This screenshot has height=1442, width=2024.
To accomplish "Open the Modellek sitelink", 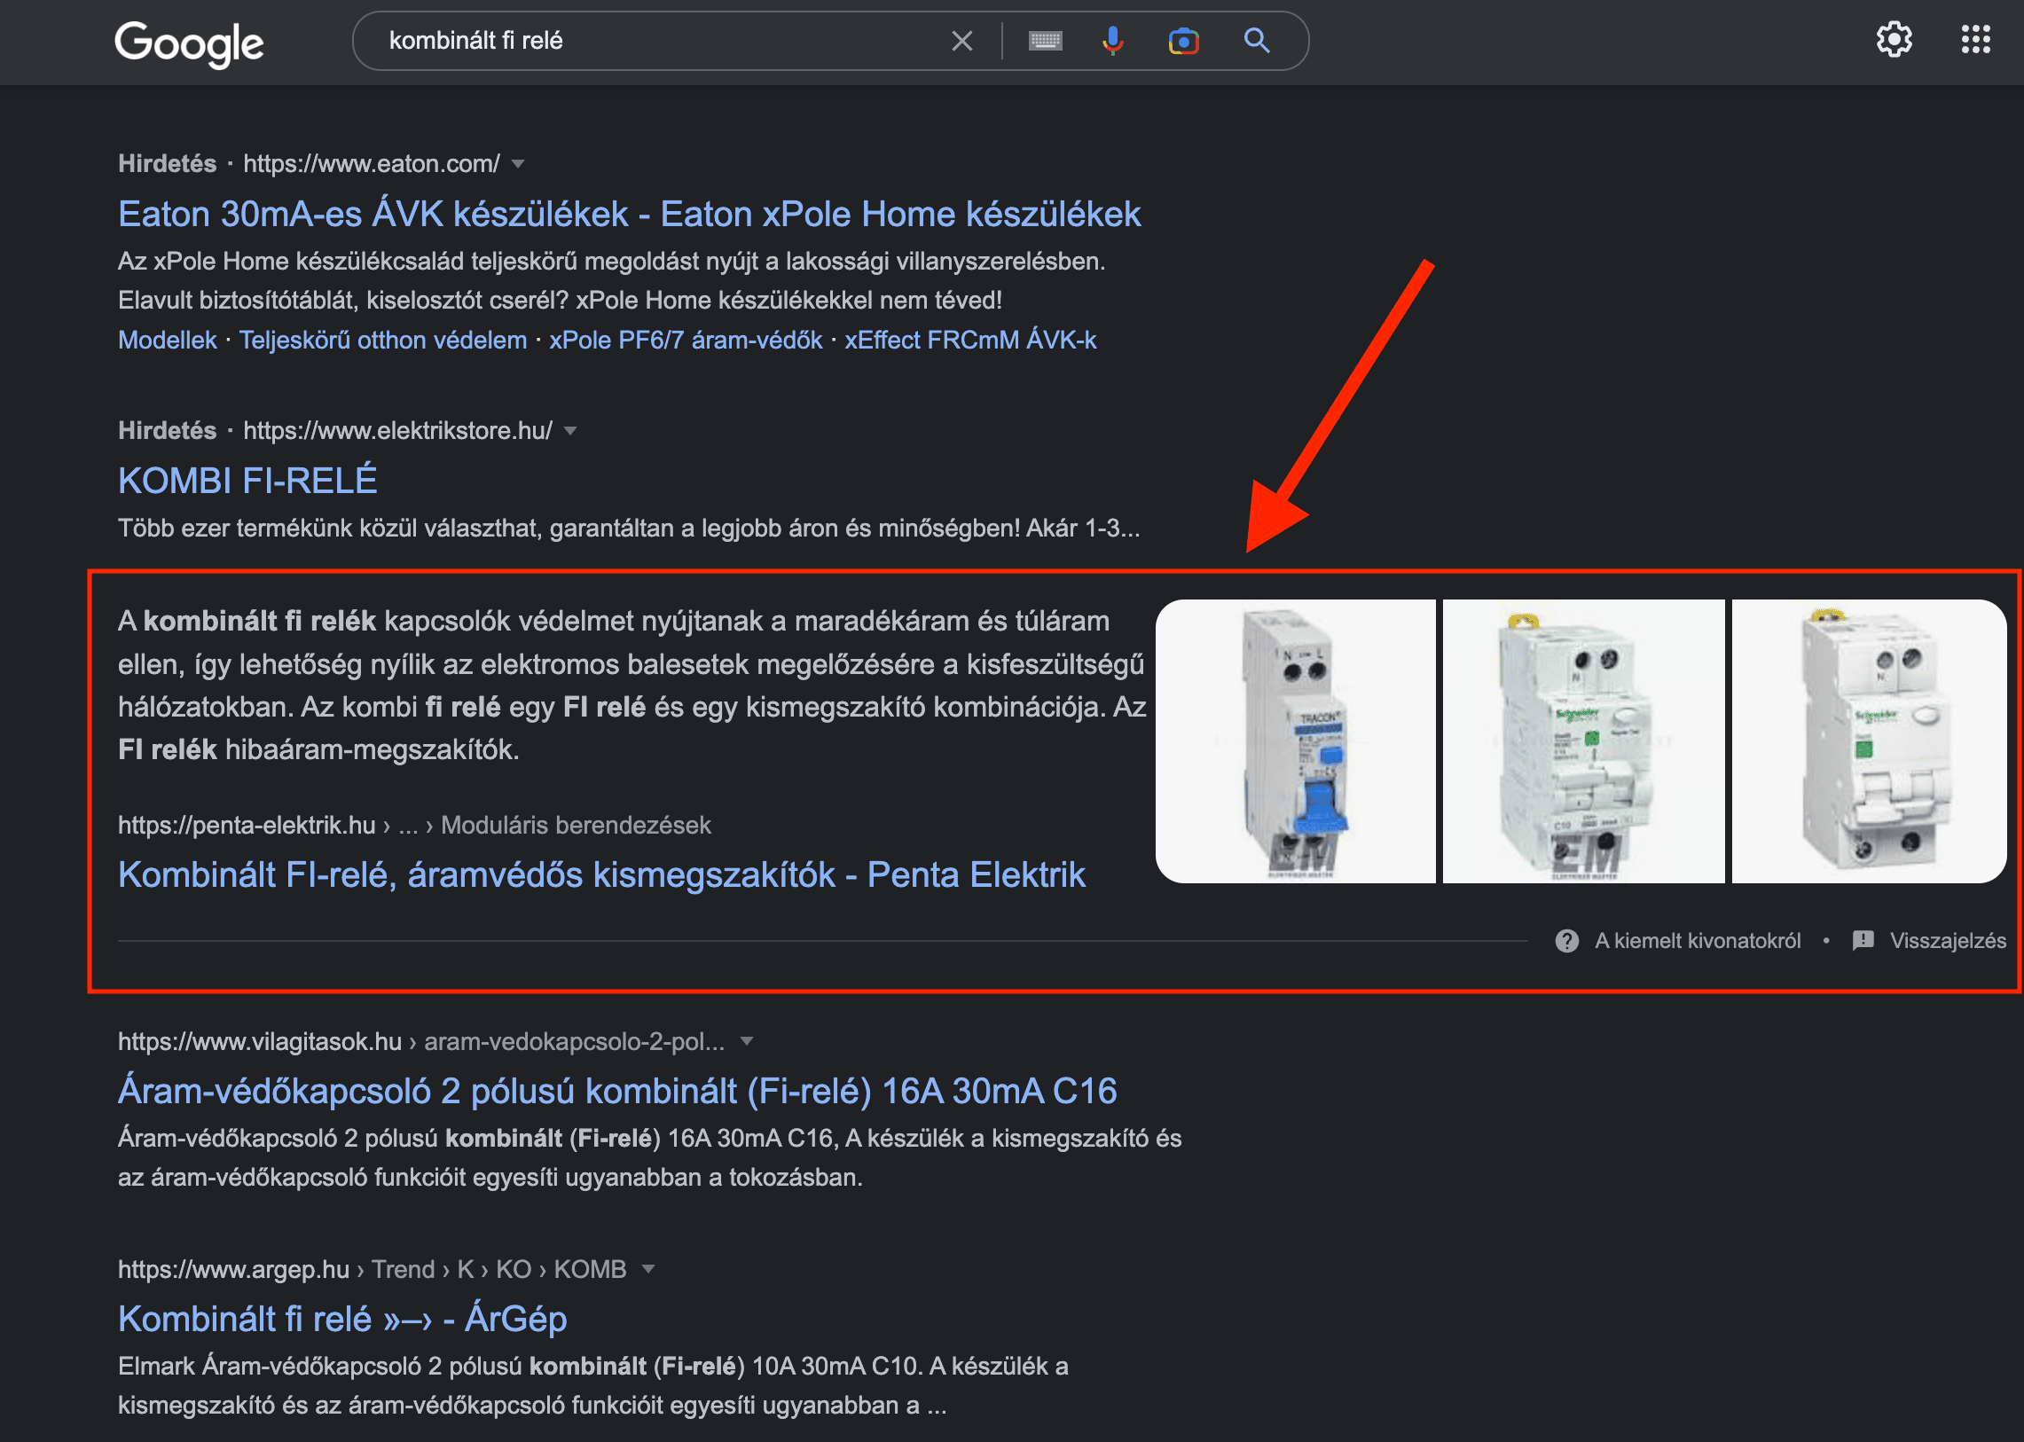I will point(168,340).
